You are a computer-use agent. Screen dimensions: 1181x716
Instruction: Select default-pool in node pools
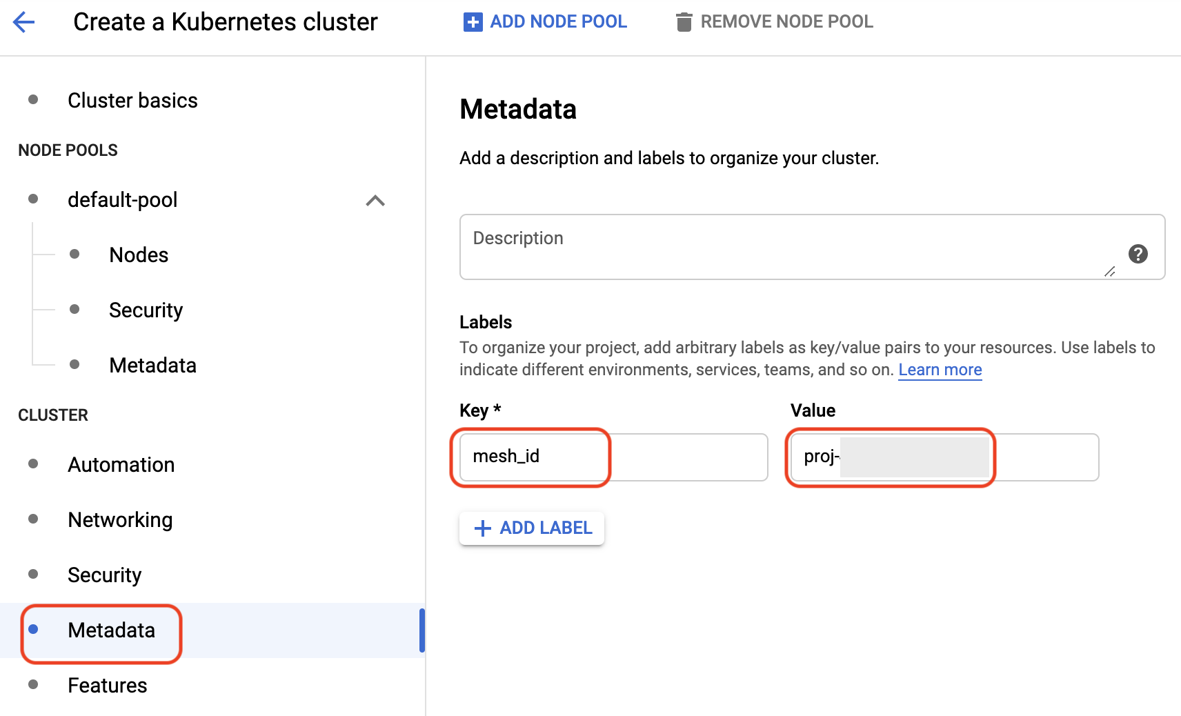click(x=123, y=200)
